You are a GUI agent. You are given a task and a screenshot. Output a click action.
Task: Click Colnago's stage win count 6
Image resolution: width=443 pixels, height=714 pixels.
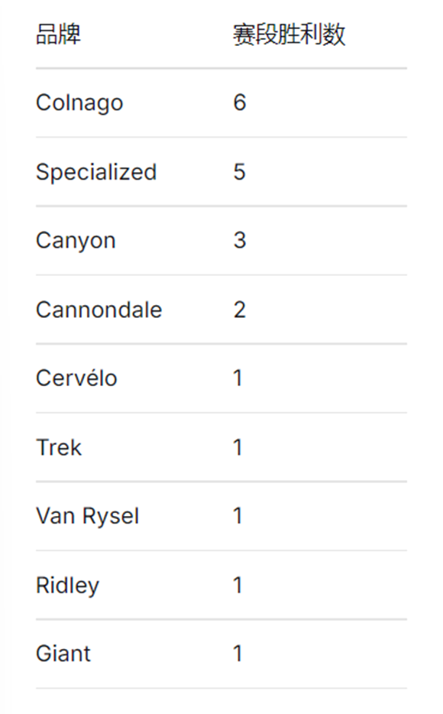click(240, 102)
